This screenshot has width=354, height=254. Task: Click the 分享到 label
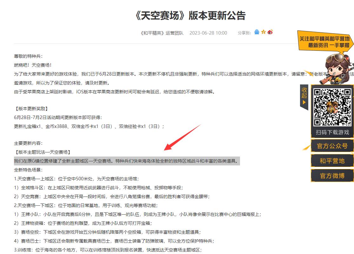coord(244,33)
